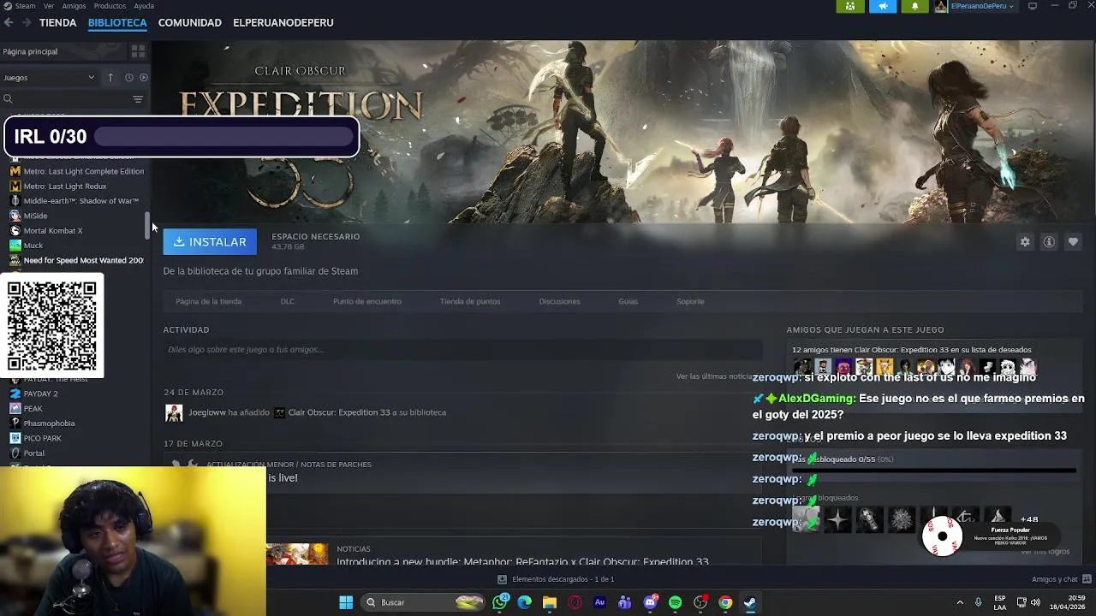The height and width of the screenshot is (616, 1096).
Task: Open Punto de encuentro link
Action: click(x=367, y=301)
